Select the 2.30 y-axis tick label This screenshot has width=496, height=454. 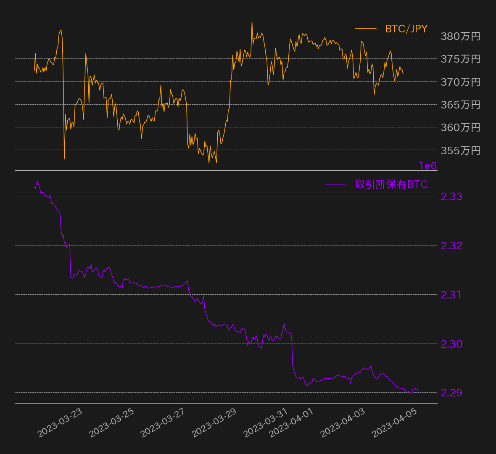point(451,344)
